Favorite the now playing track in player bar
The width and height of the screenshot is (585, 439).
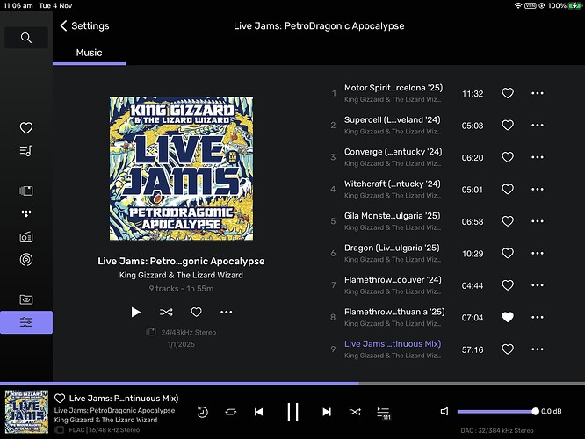click(60, 399)
